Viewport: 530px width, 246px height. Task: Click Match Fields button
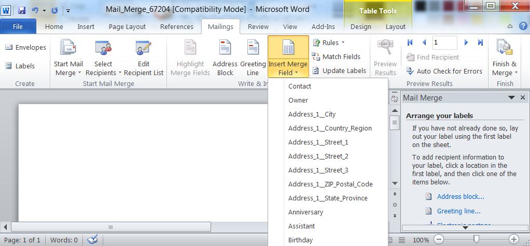336,56
